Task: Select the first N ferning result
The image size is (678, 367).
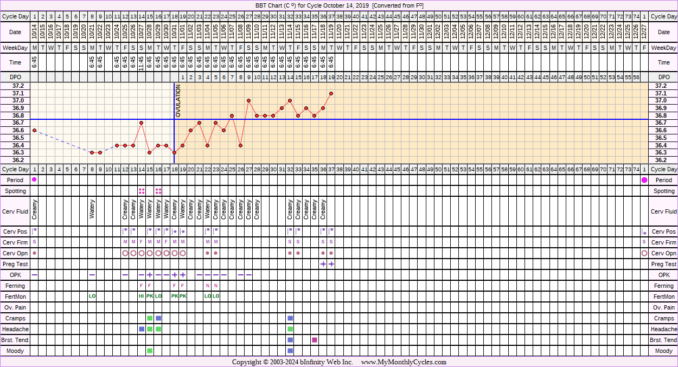Action: click(207, 286)
